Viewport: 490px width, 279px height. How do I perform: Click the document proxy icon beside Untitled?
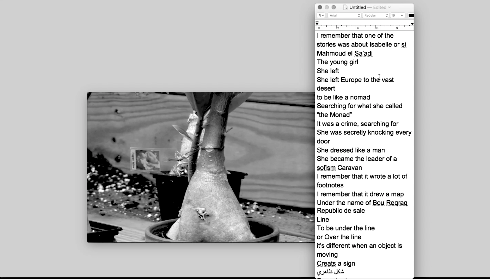click(345, 7)
